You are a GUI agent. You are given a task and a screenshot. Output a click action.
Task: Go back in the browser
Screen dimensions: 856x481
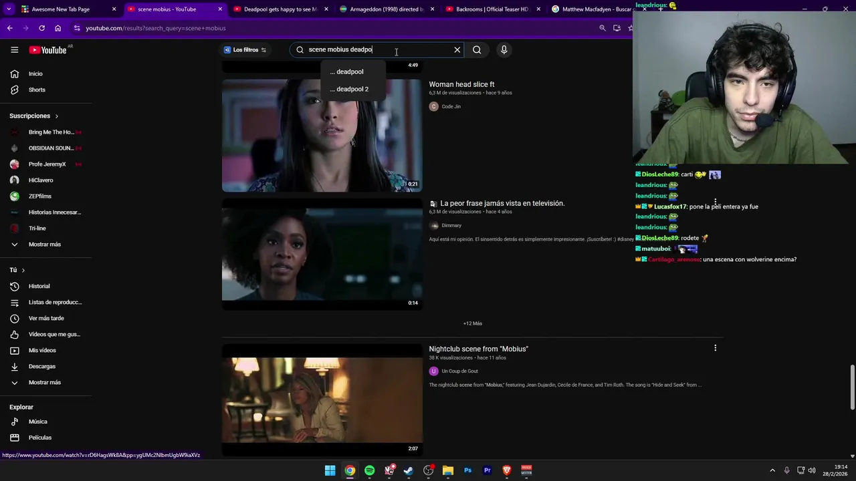9,28
